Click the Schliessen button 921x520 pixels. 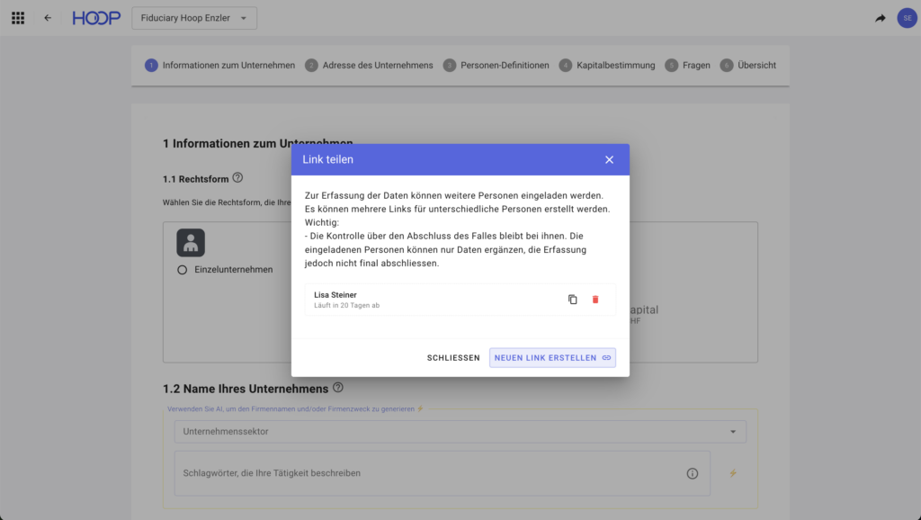[453, 358]
